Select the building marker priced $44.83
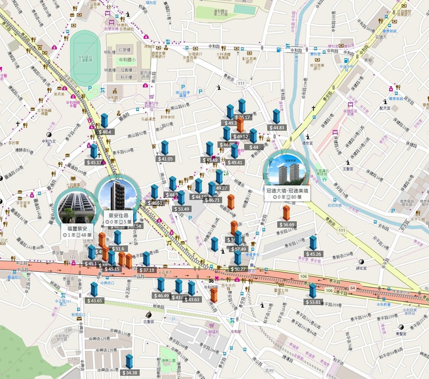Screen dimensions: 429x379 [276, 116]
